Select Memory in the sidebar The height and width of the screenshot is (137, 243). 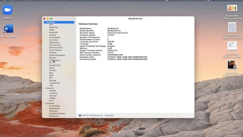pos(53,58)
